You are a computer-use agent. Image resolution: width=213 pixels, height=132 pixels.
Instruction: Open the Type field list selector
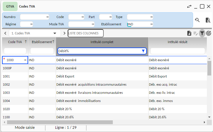(x=151, y=17)
